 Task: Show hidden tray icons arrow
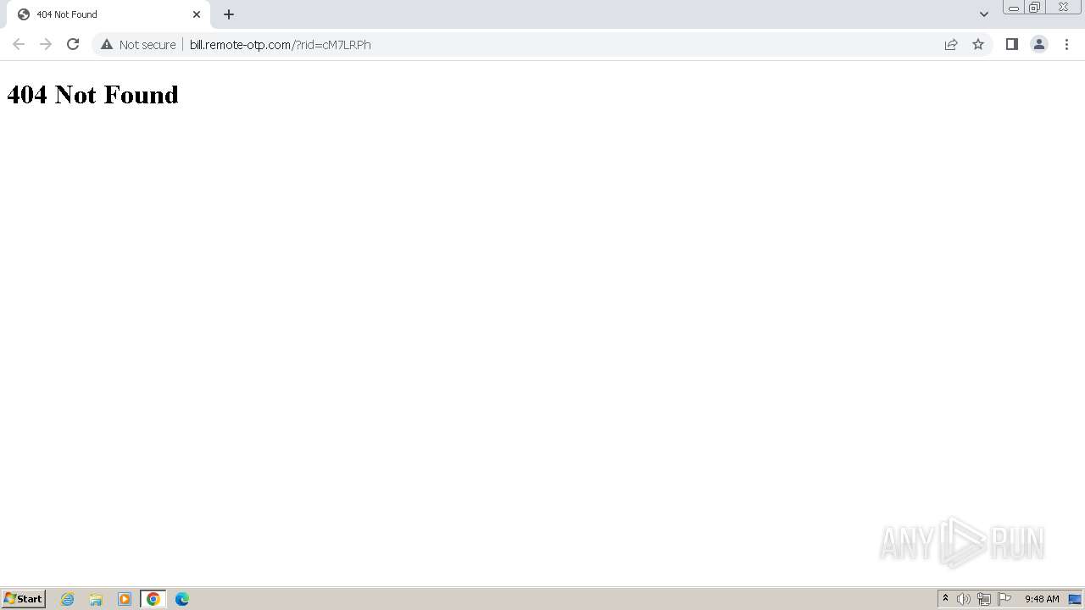(x=945, y=599)
